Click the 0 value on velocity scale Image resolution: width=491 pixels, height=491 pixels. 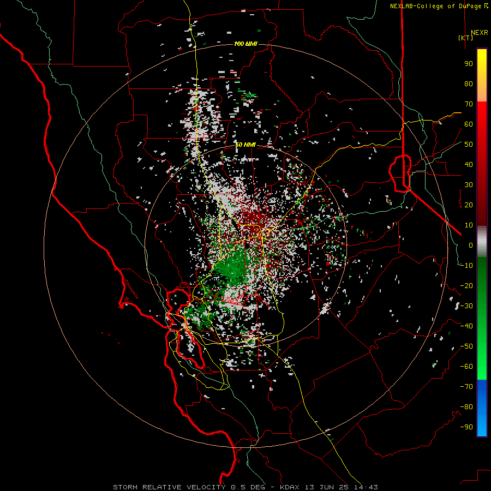[x=471, y=245]
